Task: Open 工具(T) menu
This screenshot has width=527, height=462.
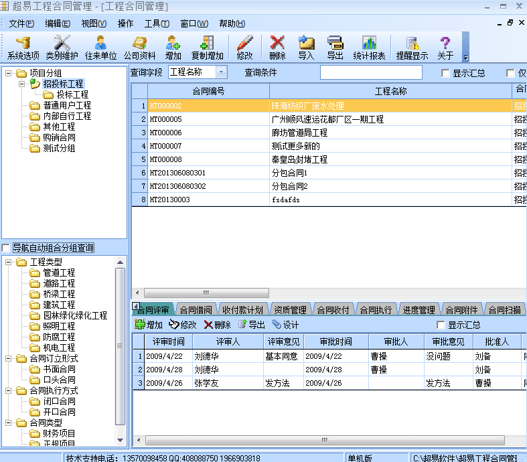Action: 157,23
